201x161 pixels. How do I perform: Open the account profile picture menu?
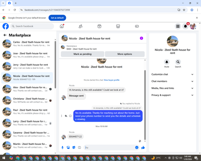(193, 26)
